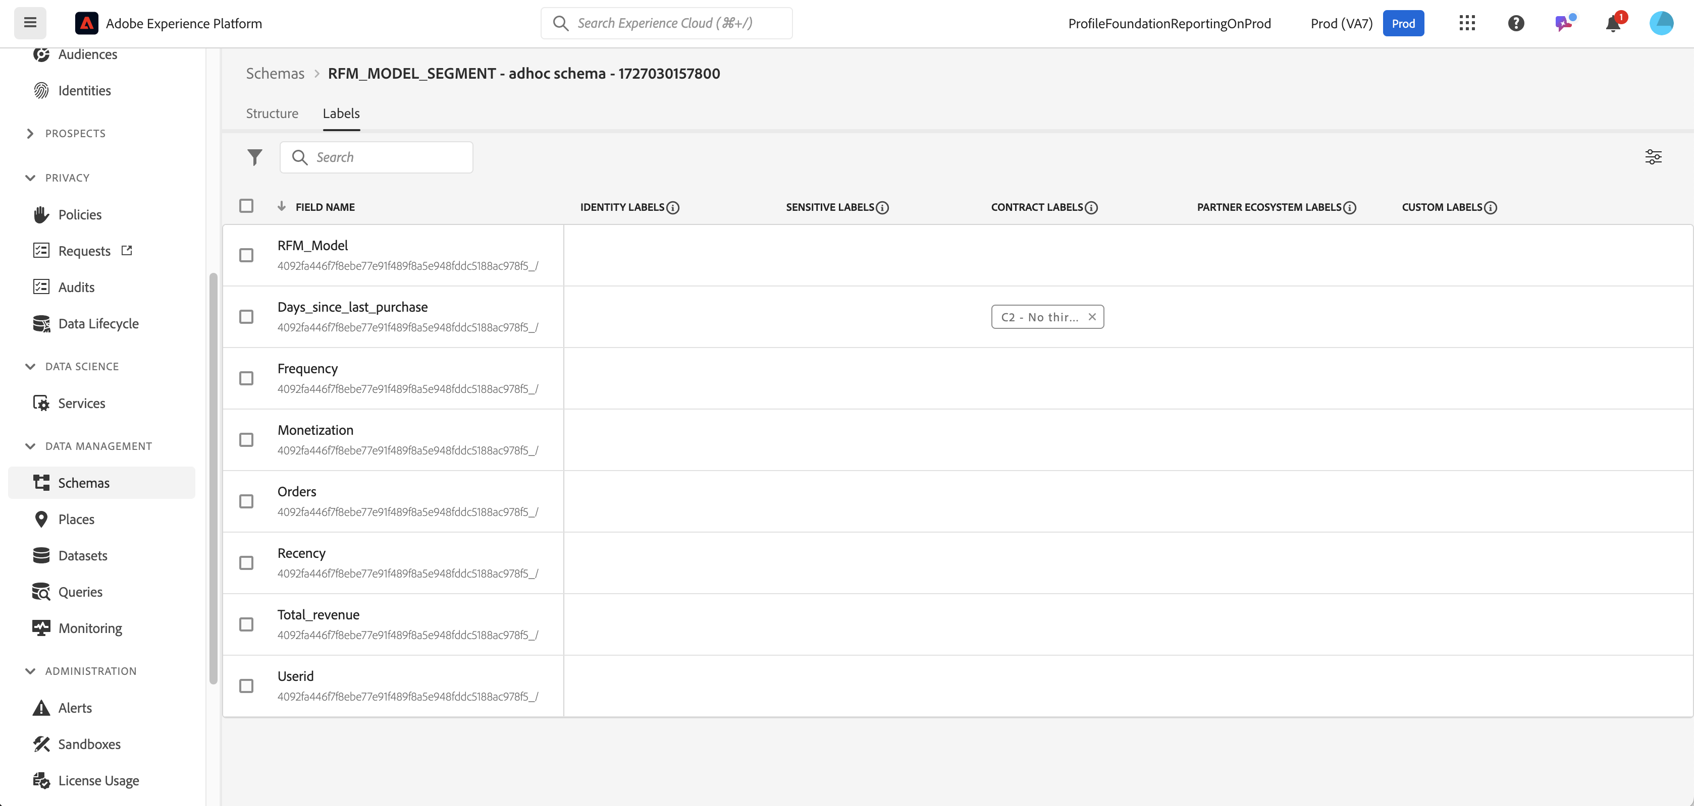Click the filter funnel icon
Viewport: 1694px width, 806px height.
tap(254, 157)
